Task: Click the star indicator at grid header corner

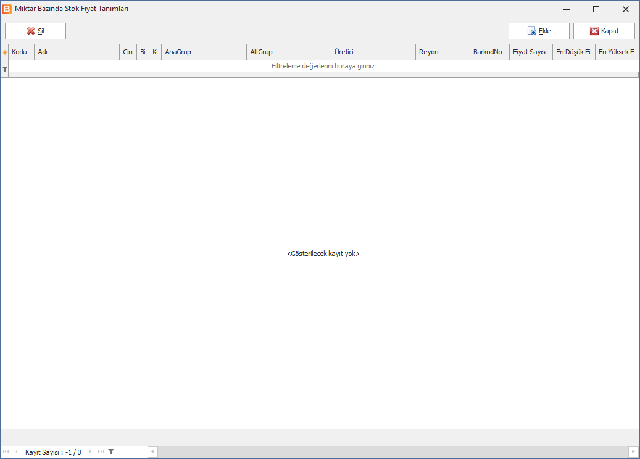Action: point(5,52)
